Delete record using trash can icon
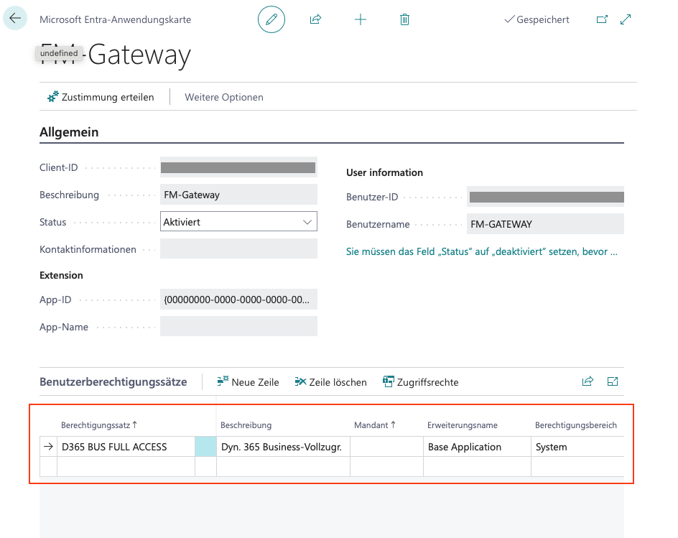The height and width of the screenshot is (538, 678). [405, 19]
